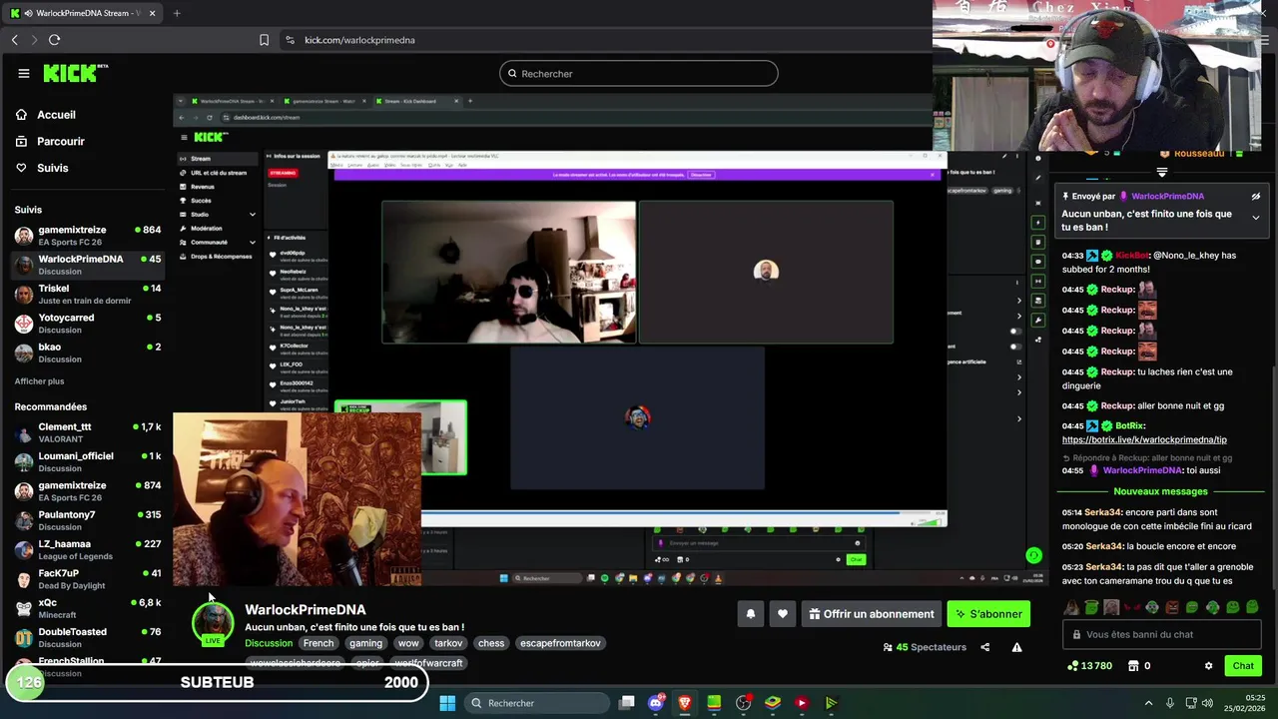The width and height of the screenshot is (1278, 719).
Task: Click the escapefromtarkov tag
Action: [560, 643]
